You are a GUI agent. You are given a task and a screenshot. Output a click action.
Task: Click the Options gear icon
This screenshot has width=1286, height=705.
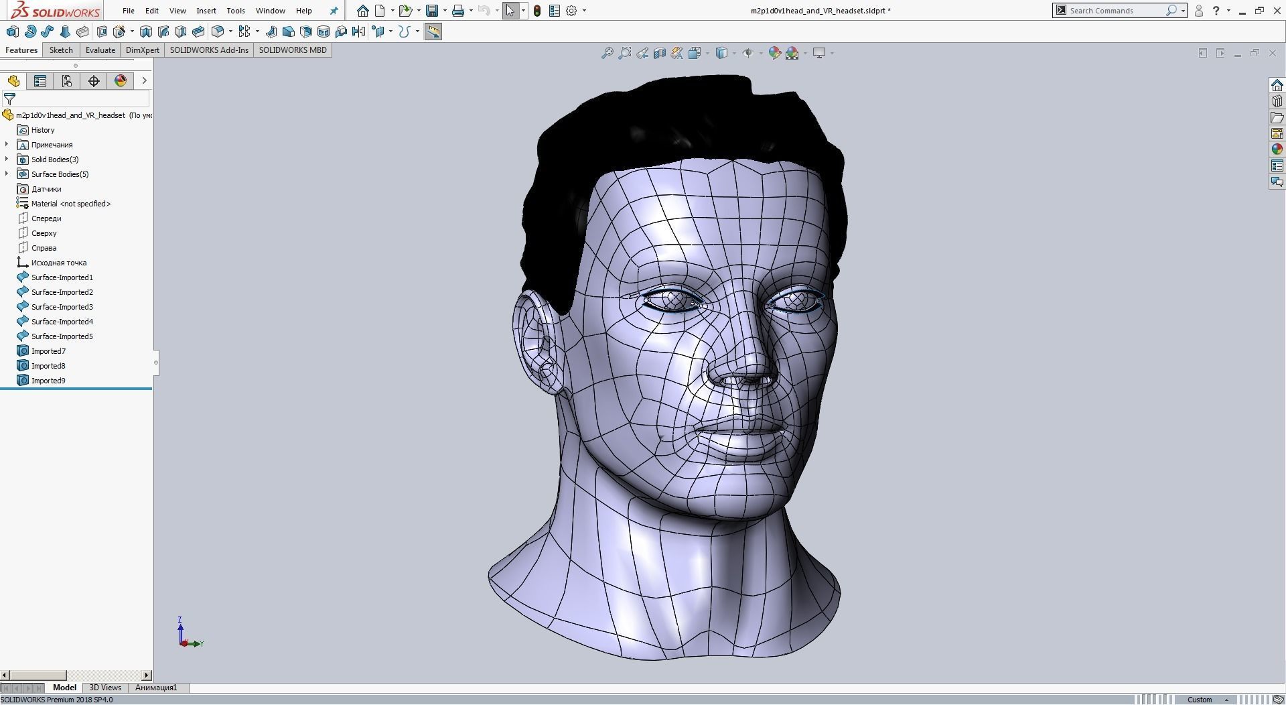(571, 11)
